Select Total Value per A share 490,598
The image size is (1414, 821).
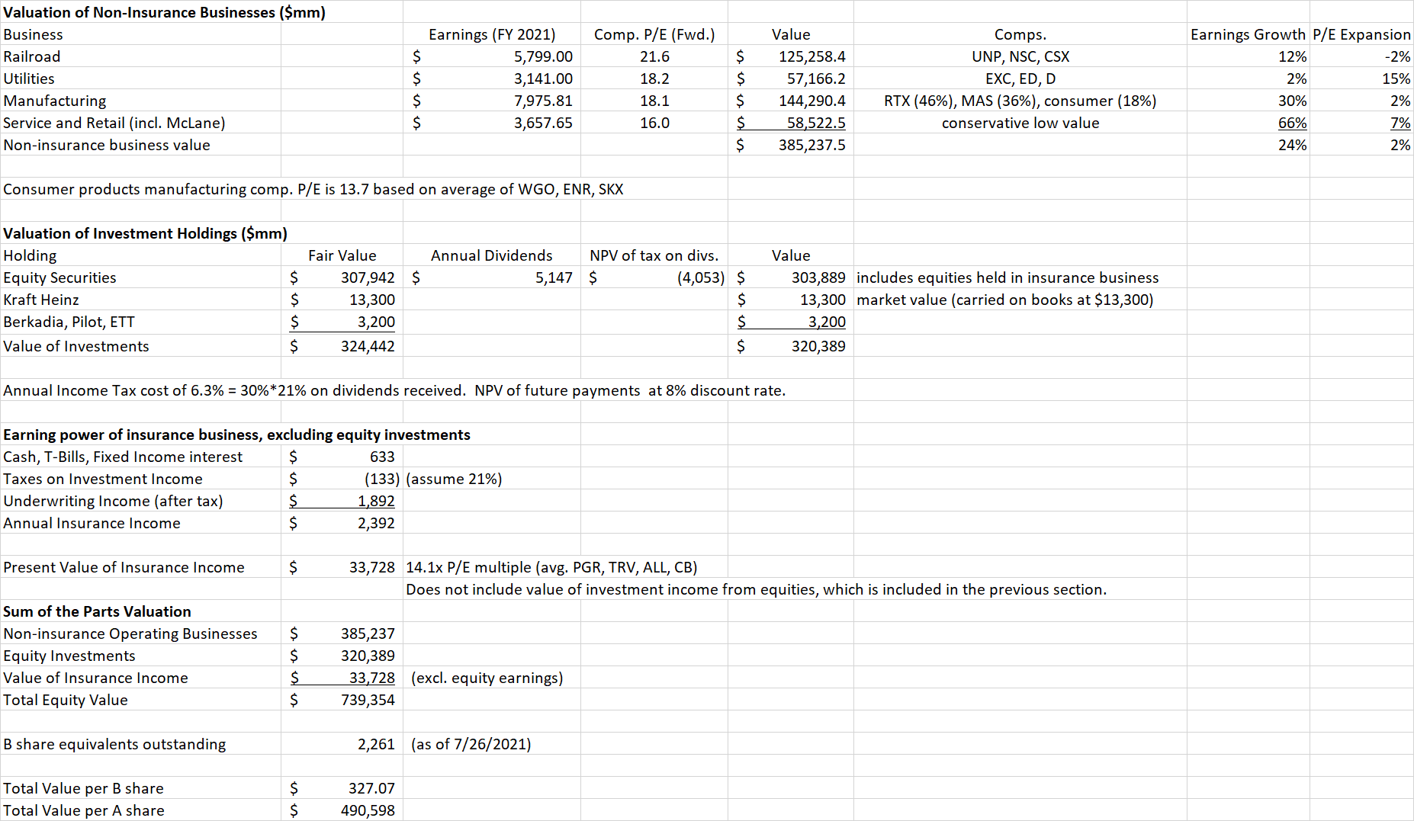(x=368, y=810)
